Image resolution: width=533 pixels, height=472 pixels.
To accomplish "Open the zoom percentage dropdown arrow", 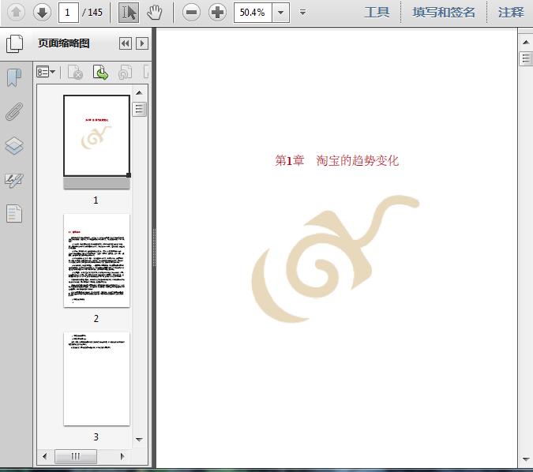I will 281,13.
